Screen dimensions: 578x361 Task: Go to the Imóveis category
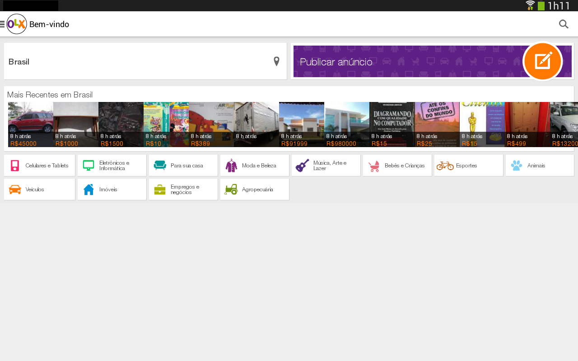(112, 190)
